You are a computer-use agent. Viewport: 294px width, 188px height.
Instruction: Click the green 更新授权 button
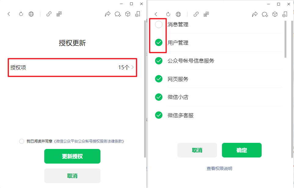point(72,156)
